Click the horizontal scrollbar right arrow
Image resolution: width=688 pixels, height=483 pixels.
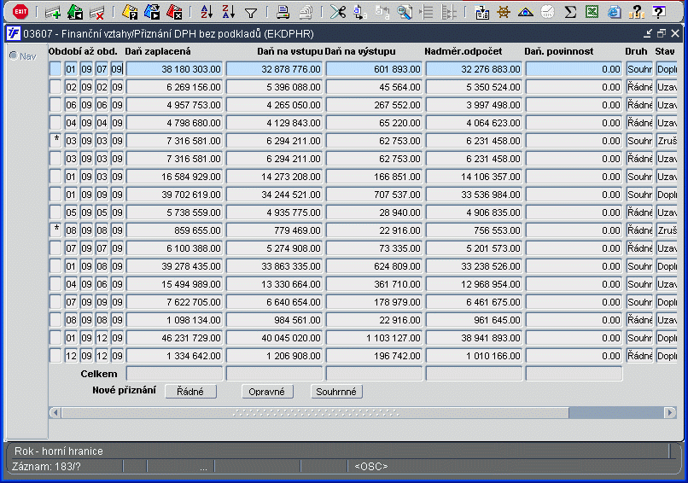tap(670, 413)
